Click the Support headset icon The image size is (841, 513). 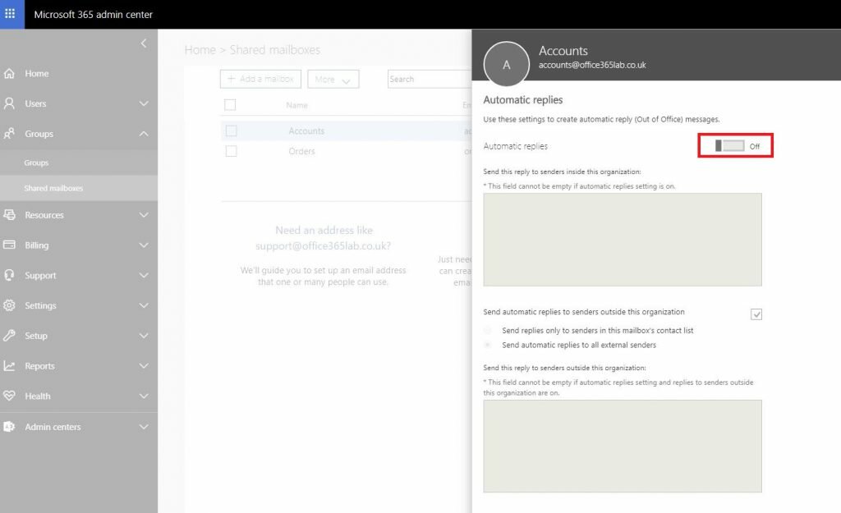click(x=9, y=275)
